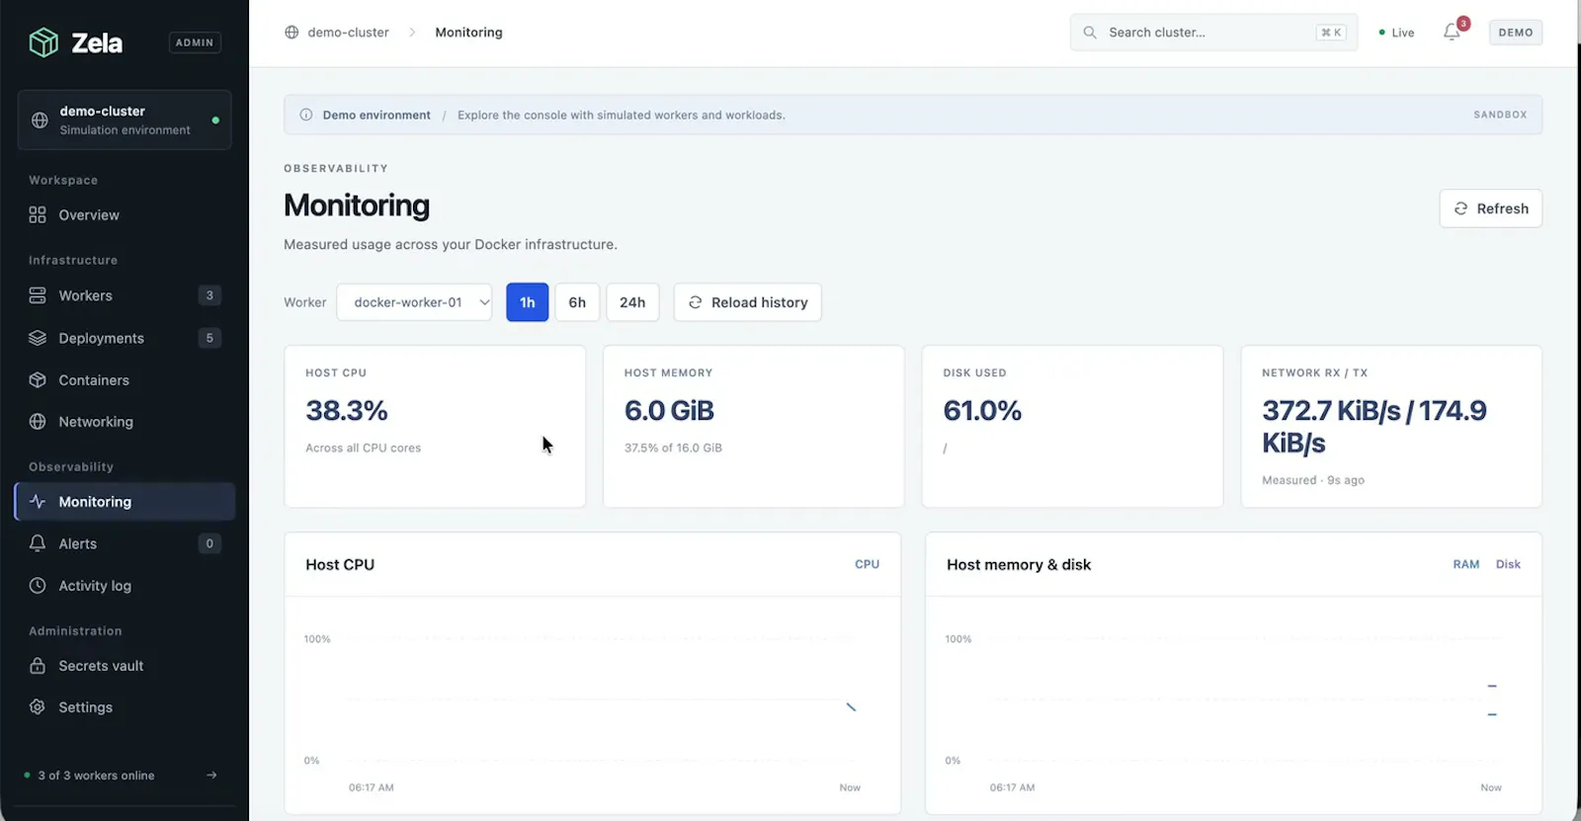
Task: Navigate to Secrets vault
Action: coord(125,666)
